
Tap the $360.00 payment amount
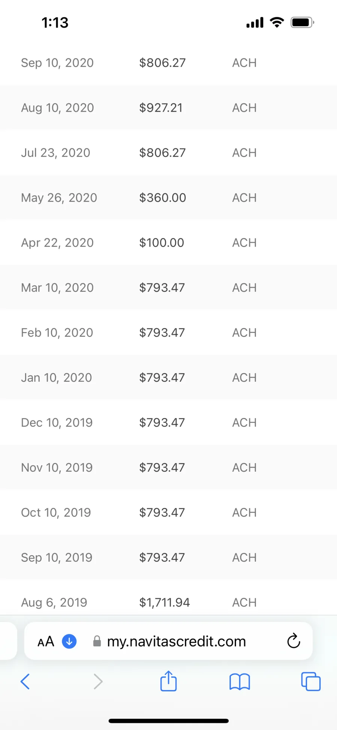pos(163,198)
